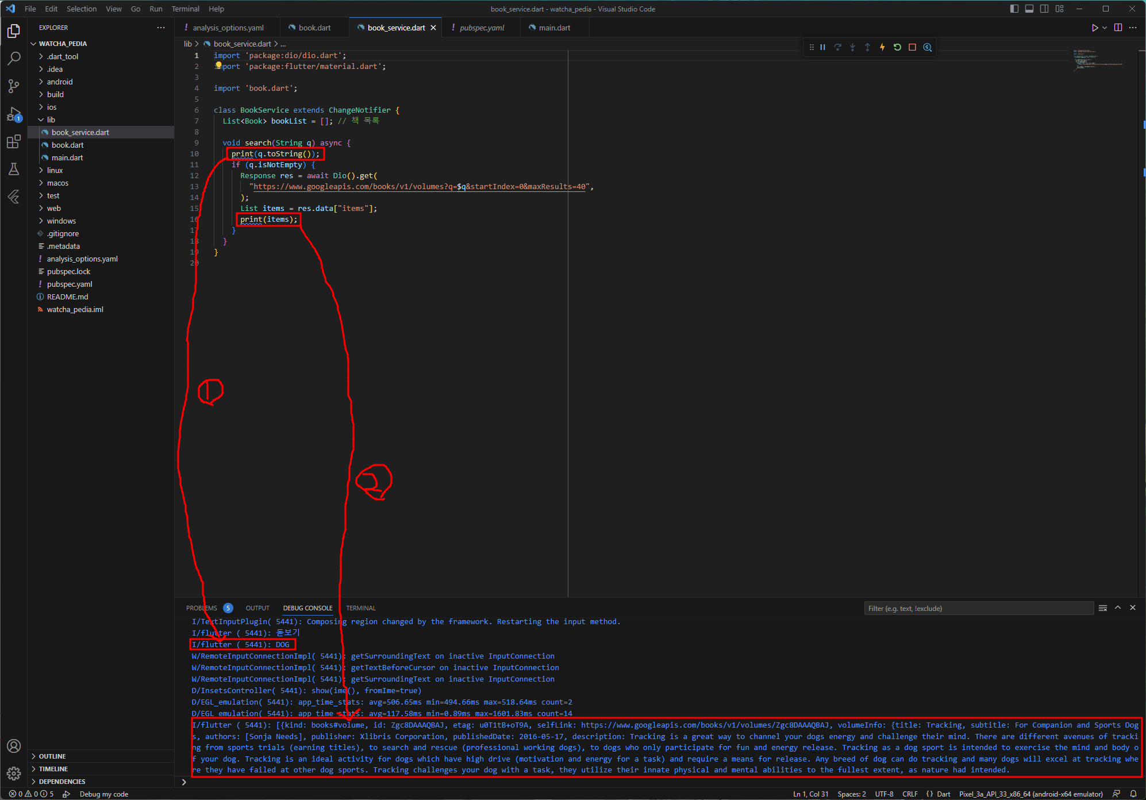The height and width of the screenshot is (800, 1146).
Task: Expand the android folder
Action: 60,82
